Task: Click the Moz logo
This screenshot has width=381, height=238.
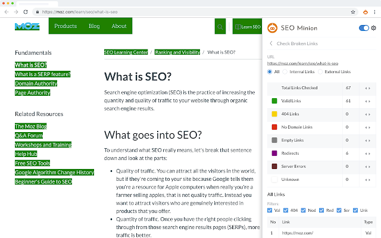Action: (27, 26)
